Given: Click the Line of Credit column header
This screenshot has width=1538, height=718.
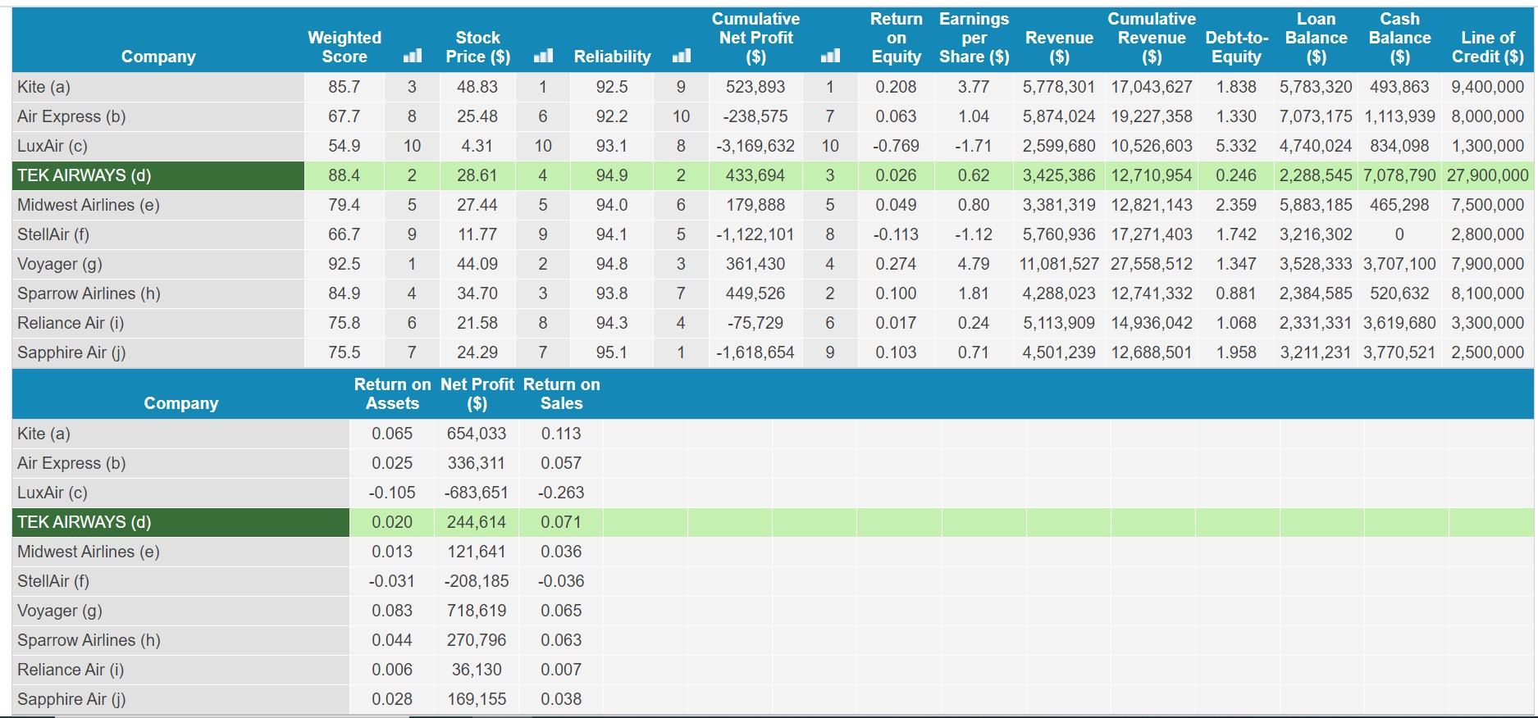Looking at the screenshot, I should 1487,47.
